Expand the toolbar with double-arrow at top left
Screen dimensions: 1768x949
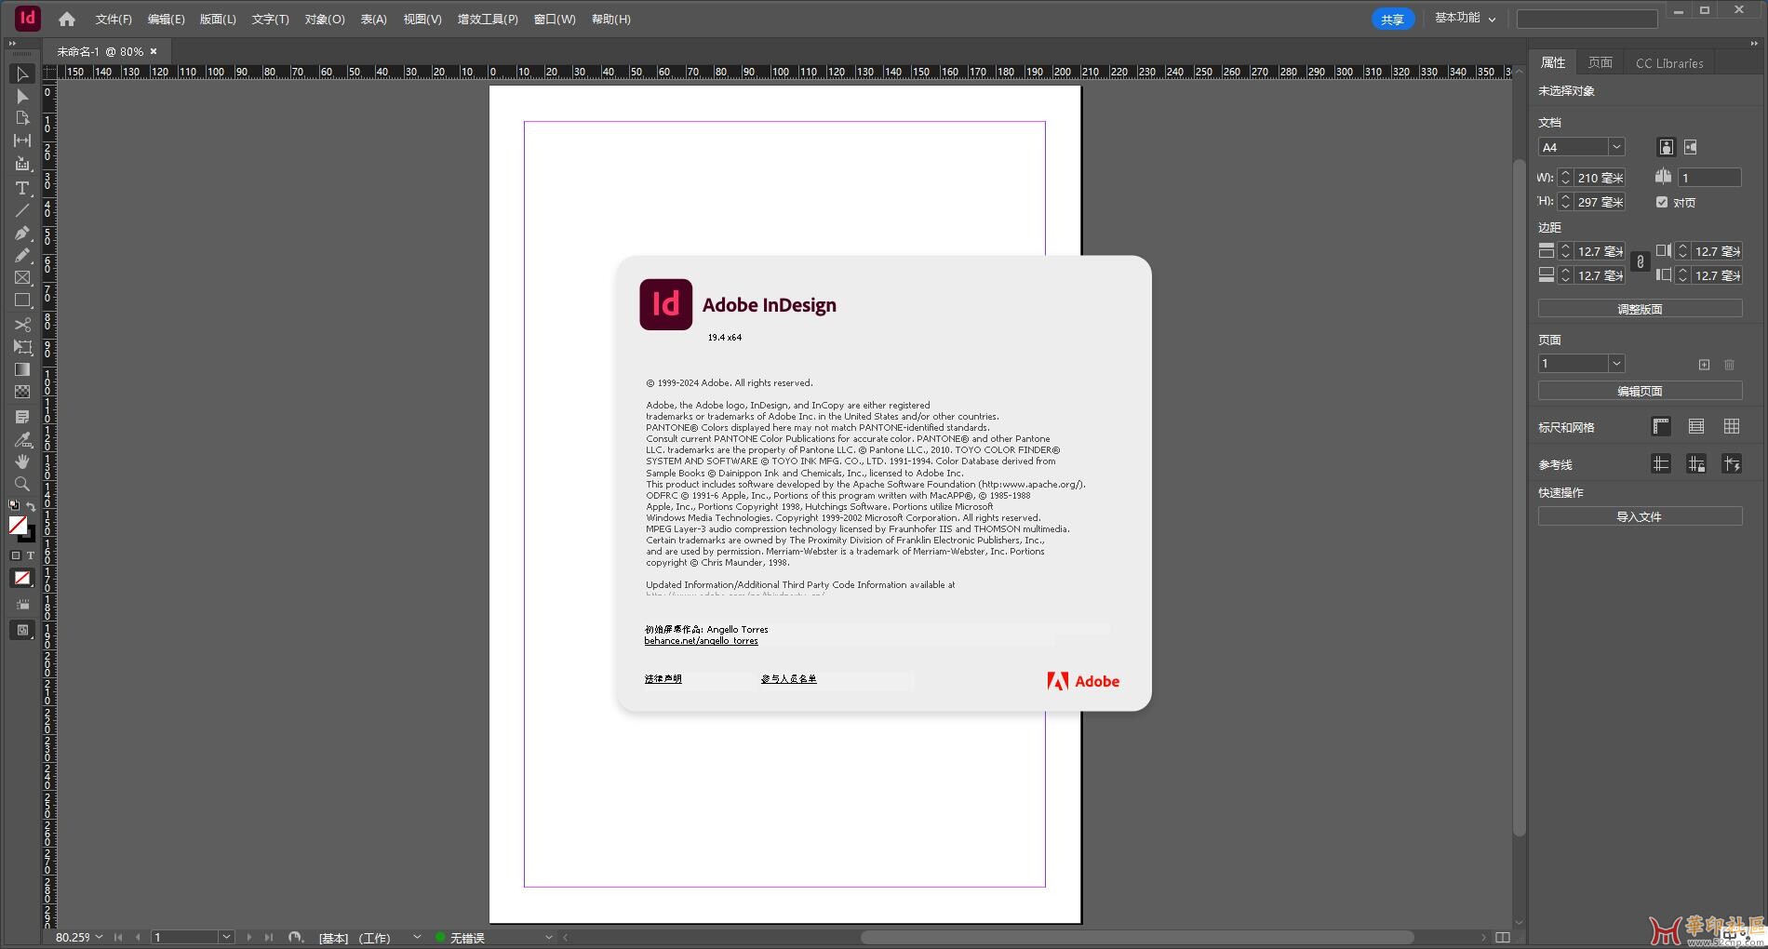click(12, 43)
